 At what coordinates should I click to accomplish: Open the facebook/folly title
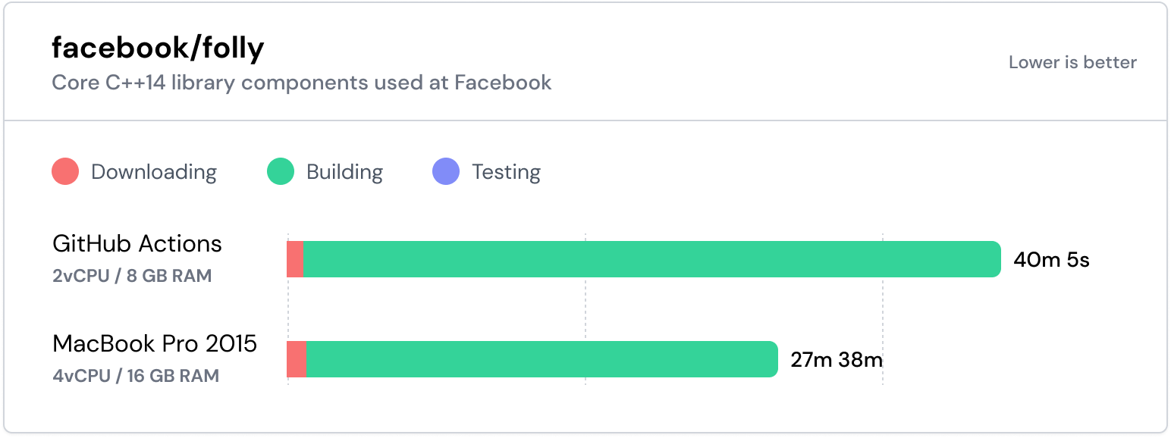pyautogui.click(x=158, y=48)
